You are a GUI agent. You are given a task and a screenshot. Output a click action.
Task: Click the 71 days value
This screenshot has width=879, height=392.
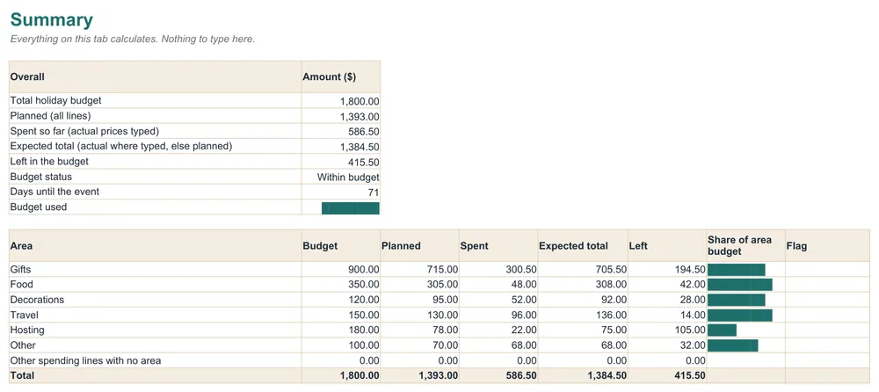click(374, 192)
